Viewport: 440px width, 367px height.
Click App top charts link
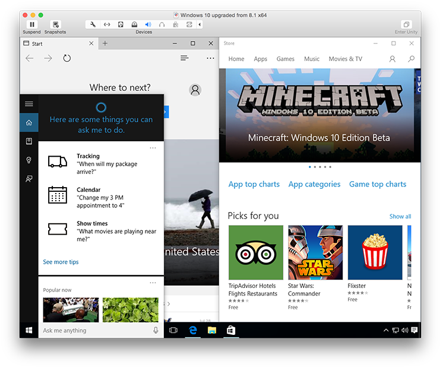pos(254,184)
